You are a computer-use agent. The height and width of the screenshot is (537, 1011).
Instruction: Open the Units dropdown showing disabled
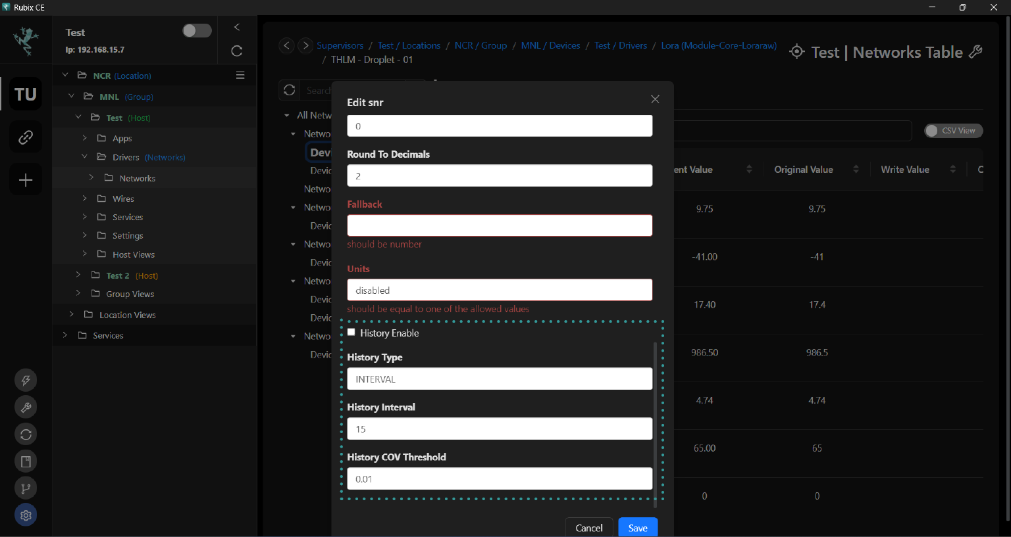500,290
